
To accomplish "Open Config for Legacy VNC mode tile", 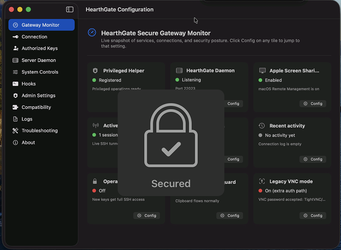I will click(313, 216).
